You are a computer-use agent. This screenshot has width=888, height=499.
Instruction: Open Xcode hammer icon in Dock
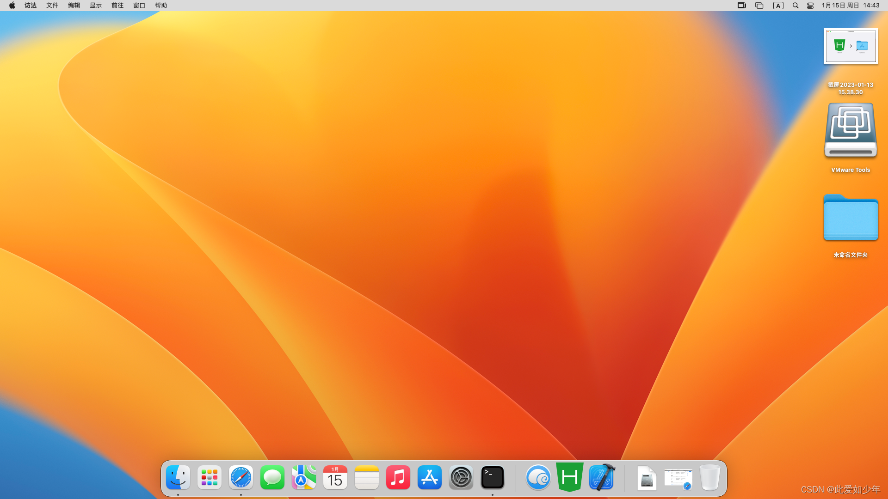pos(601,477)
